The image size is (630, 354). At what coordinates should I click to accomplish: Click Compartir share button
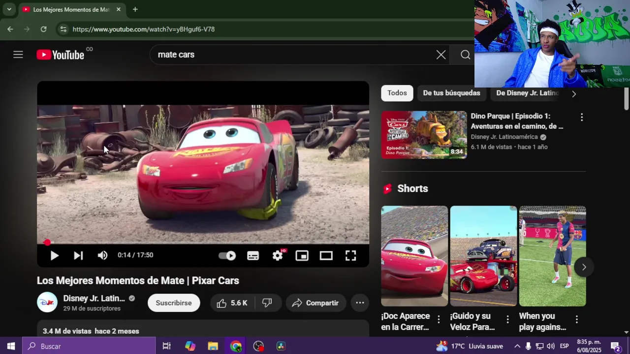pyautogui.click(x=315, y=303)
